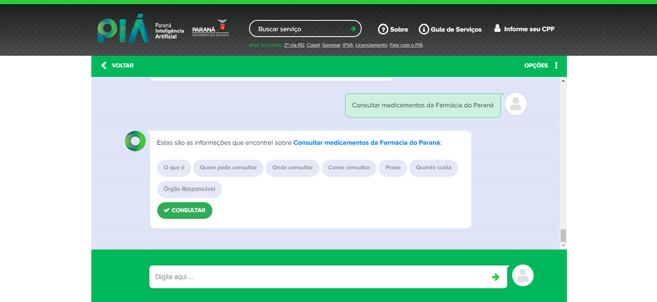Image resolution: width=657 pixels, height=302 pixels.
Task: Select the 'Quem pode consultar' option
Action: (228, 168)
